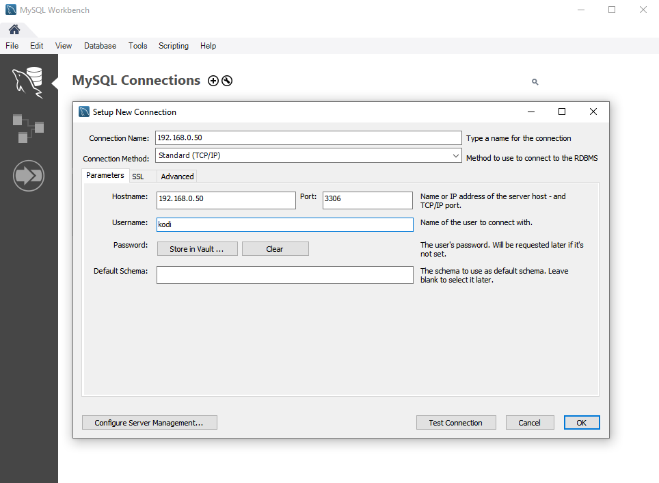659x483 pixels.
Task: Cancel the new connection dialog
Action: coord(530,422)
